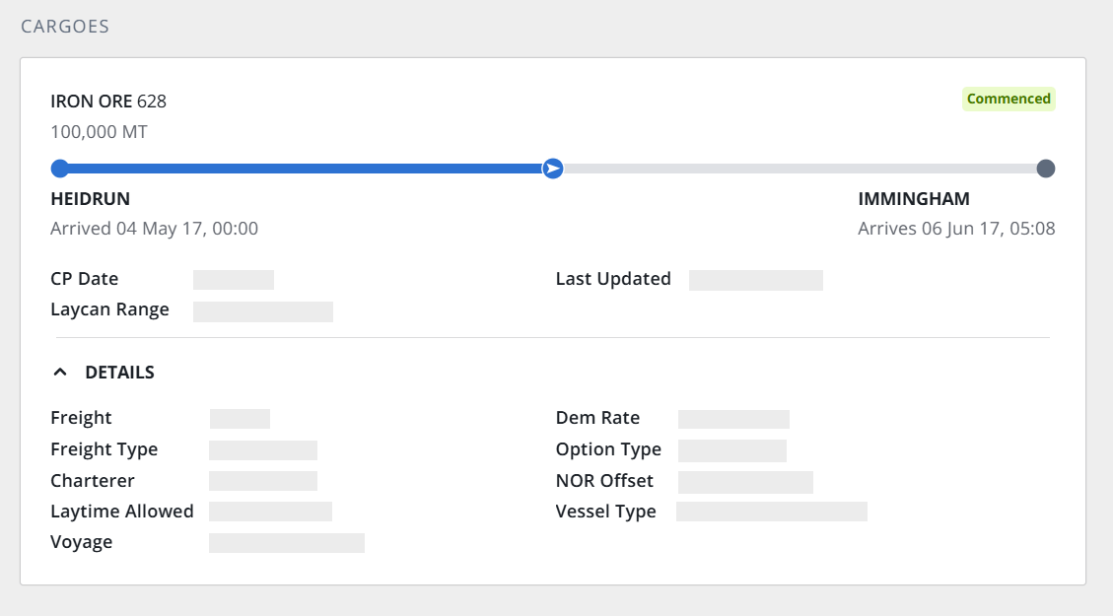1113x616 pixels.
Task: Collapse the Details section chevron
Action: [x=60, y=372]
